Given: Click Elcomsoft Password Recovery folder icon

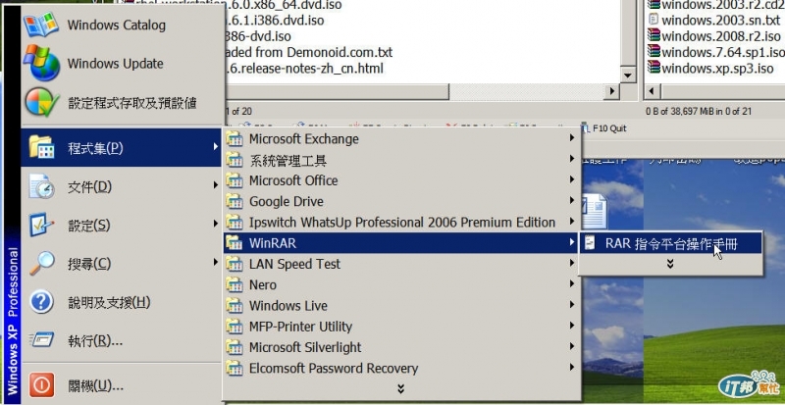Looking at the screenshot, I should click(x=235, y=368).
